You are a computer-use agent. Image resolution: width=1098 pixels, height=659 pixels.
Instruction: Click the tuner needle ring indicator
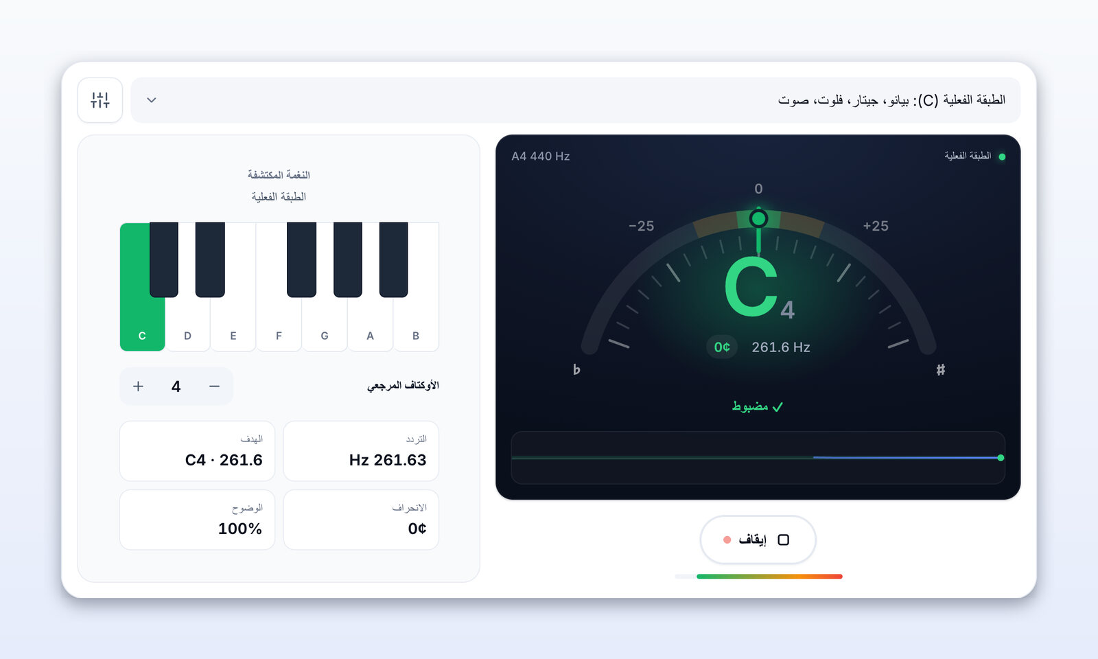pyautogui.click(x=758, y=218)
